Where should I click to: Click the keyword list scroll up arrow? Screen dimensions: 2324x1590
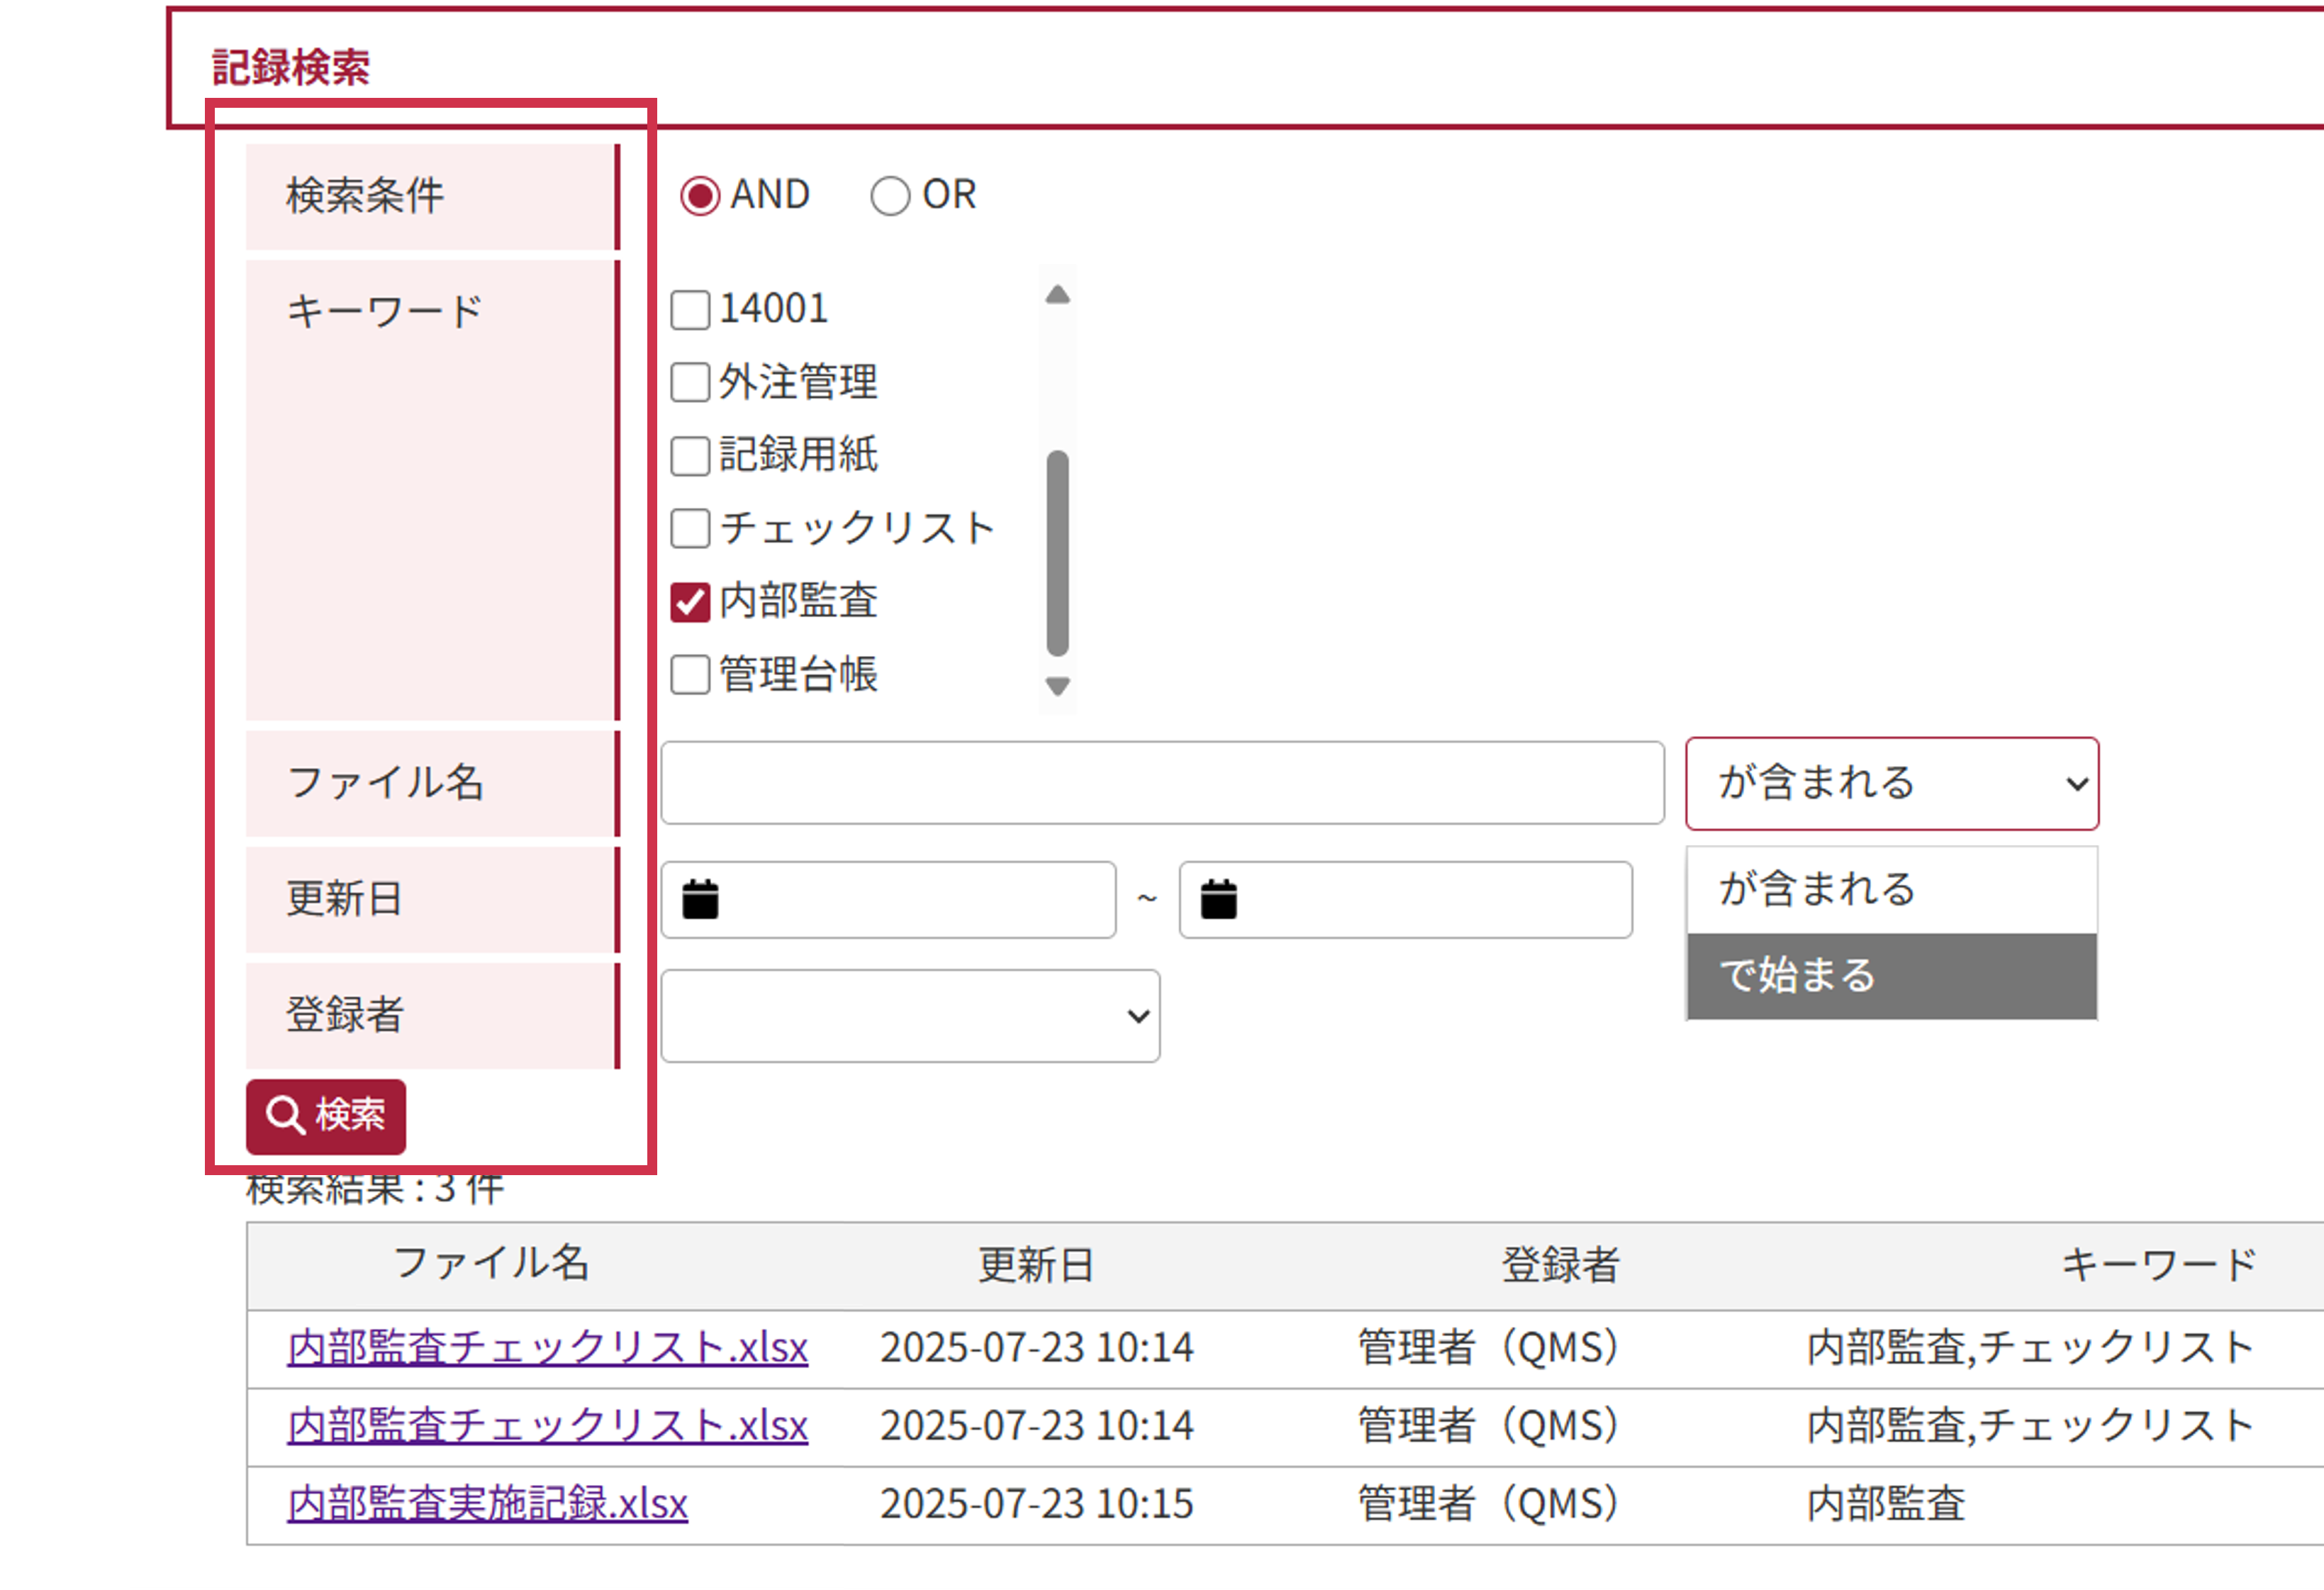1058,295
